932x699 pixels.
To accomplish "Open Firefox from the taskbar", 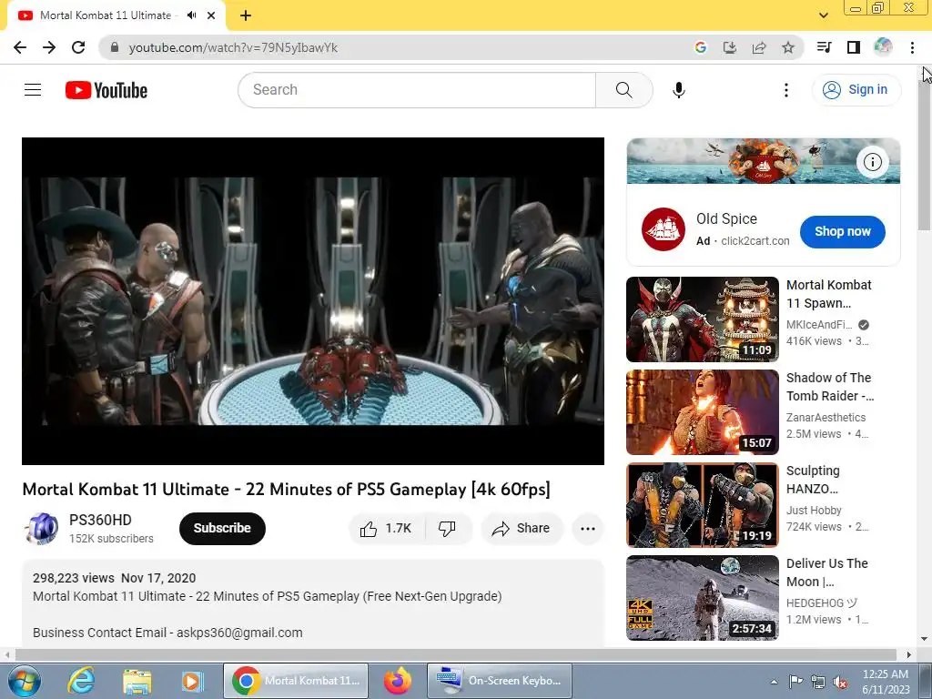I will pyautogui.click(x=398, y=681).
